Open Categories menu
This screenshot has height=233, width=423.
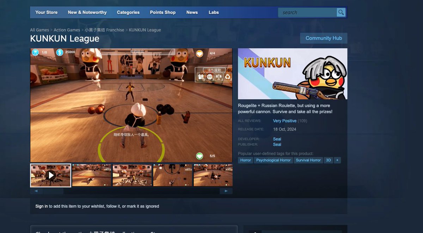128,12
